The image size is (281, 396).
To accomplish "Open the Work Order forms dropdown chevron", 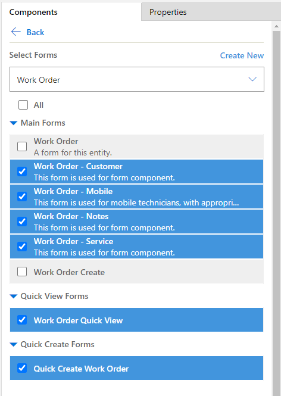I will click(x=252, y=79).
